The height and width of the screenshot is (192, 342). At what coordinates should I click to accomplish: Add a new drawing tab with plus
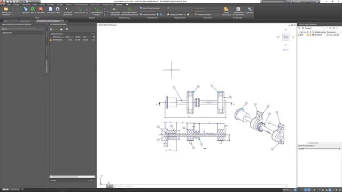(x=66, y=21)
